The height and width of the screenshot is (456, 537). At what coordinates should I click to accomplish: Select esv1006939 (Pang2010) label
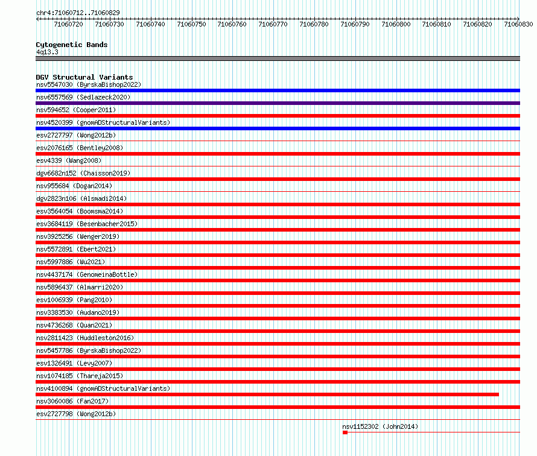(74, 300)
